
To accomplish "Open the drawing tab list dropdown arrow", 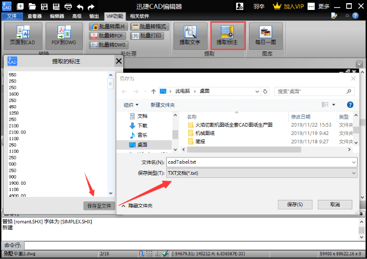I will point(359,64).
